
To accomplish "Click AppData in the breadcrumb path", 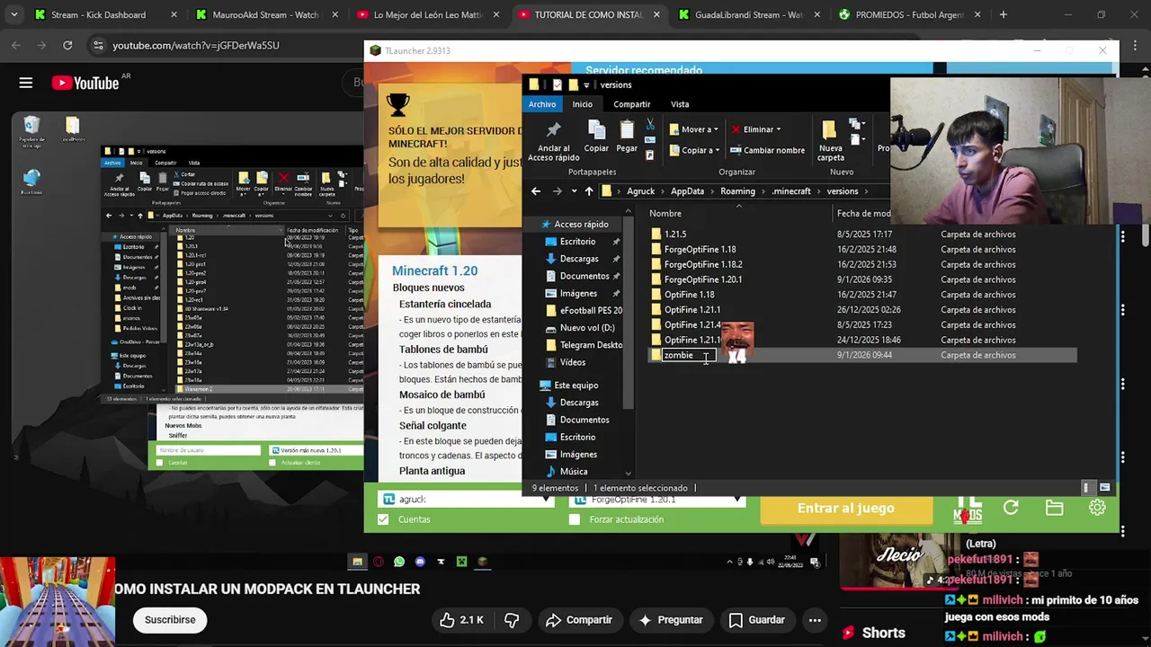I will (687, 191).
